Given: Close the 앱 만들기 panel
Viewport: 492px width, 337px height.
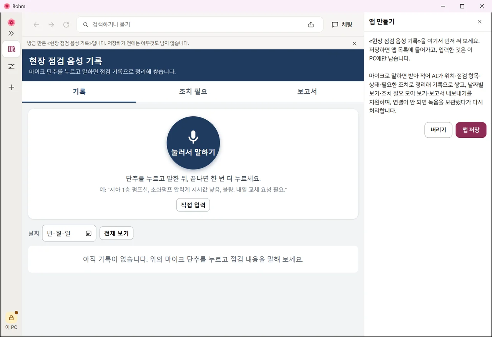Looking at the screenshot, I should click(480, 22).
